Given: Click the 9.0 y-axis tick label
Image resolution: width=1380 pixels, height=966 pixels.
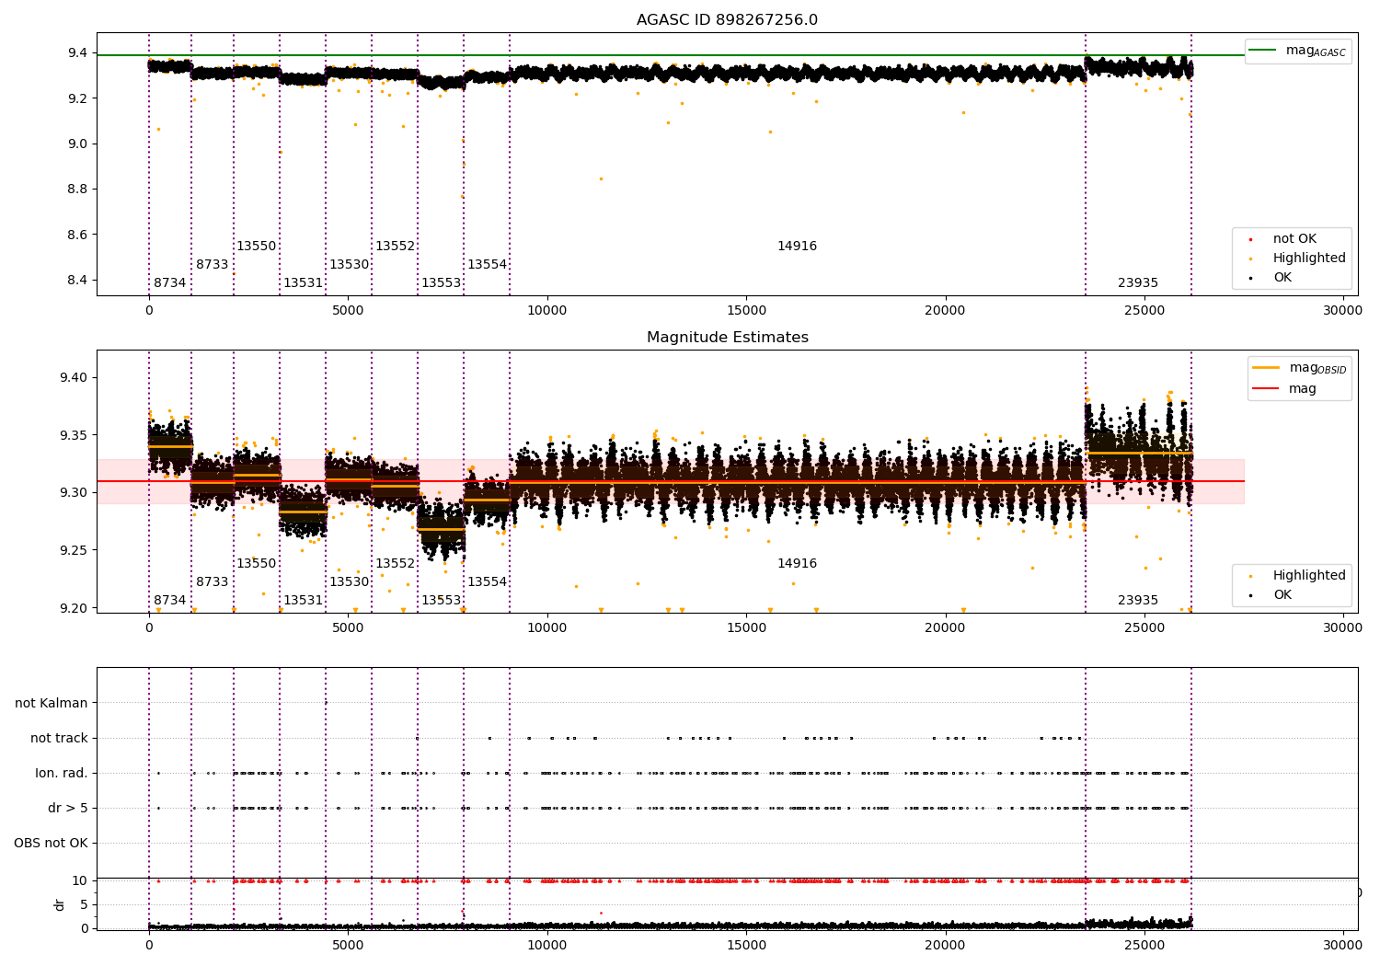Looking at the screenshot, I should (78, 144).
